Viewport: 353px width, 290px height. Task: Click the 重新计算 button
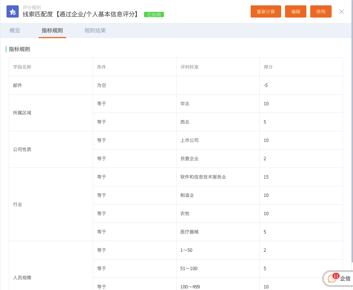266,11
